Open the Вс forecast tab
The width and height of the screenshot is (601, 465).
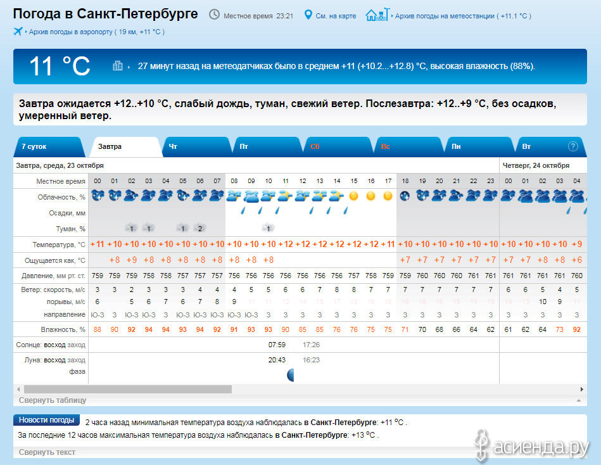pos(409,147)
